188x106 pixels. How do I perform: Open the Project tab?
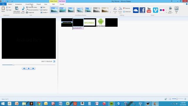point(38,4)
